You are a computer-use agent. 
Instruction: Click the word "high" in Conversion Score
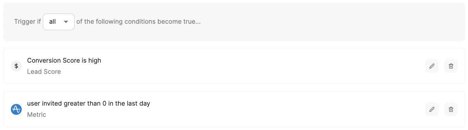(x=94, y=61)
